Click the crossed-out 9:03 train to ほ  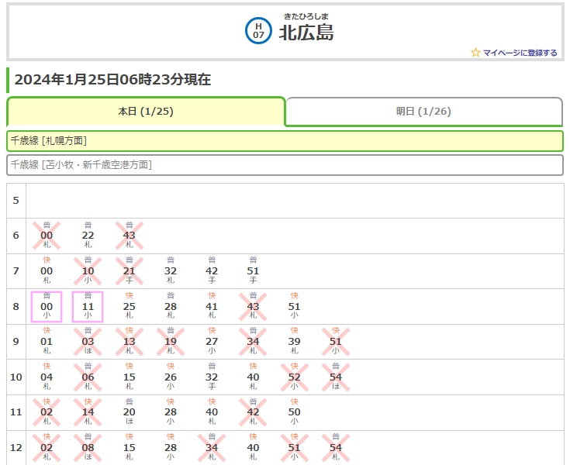click(x=88, y=341)
